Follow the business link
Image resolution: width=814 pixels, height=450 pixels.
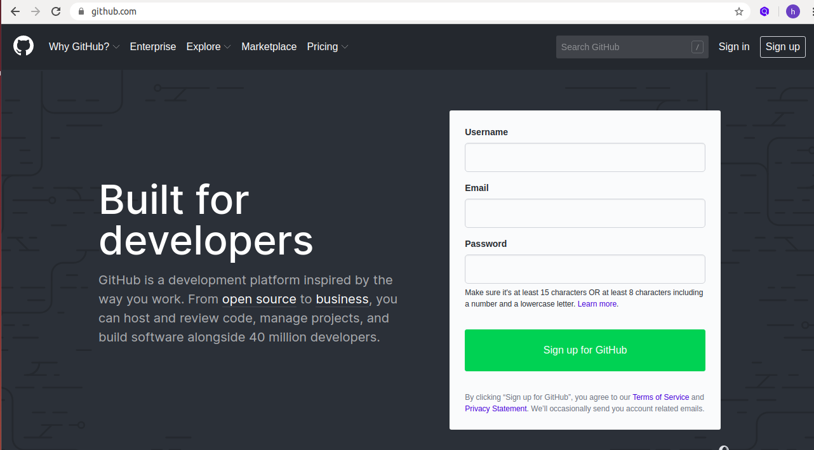(342, 299)
